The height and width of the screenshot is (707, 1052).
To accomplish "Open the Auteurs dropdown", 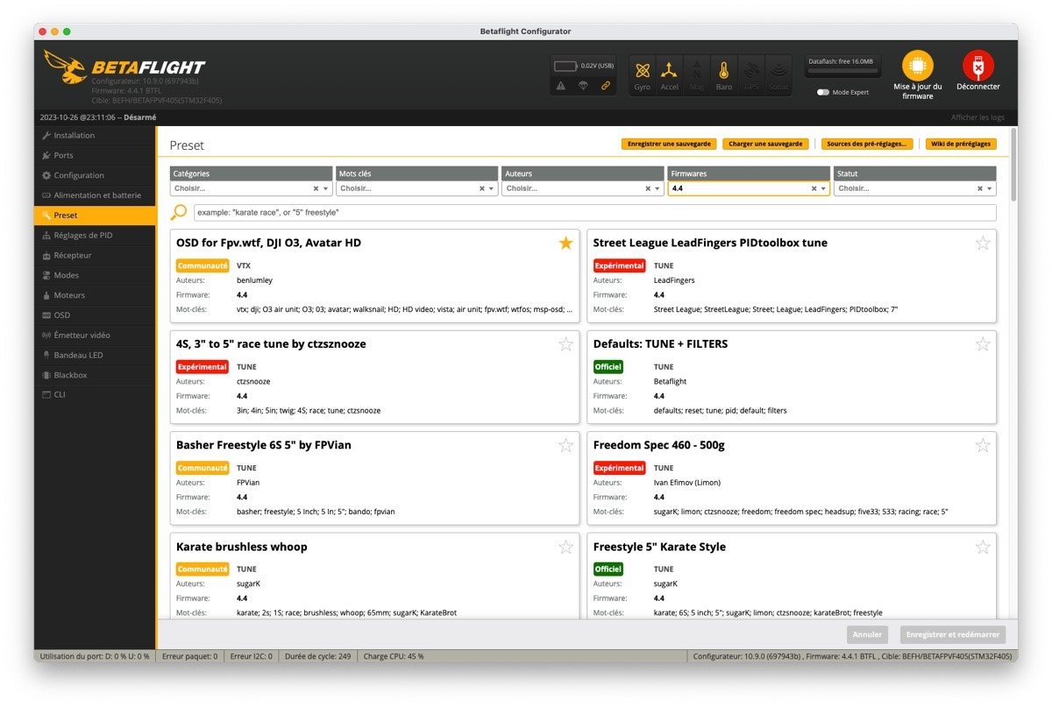I will 584,188.
